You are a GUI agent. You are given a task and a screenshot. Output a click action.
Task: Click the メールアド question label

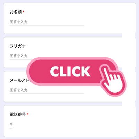pyautogui.click(x=19, y=80)
